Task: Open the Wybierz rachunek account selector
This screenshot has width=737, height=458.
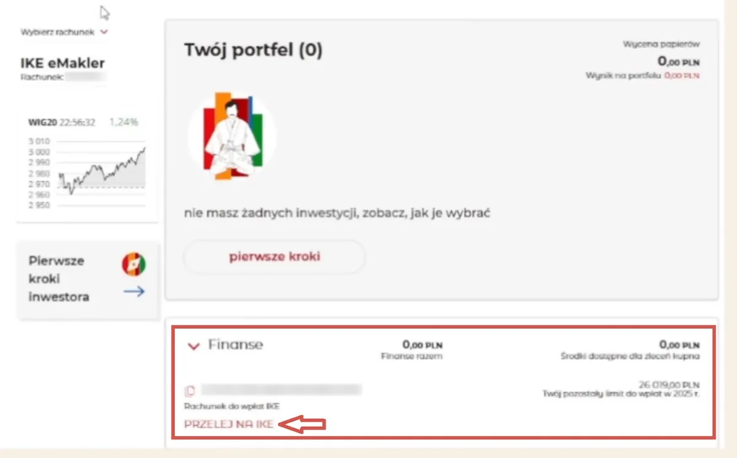Action: click(58, 32)
